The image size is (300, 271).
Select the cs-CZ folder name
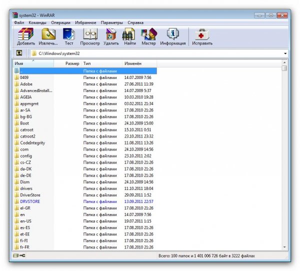click(25, 162)
